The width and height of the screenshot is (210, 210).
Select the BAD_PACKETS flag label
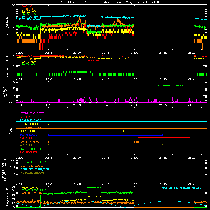[x=29, y=152]
